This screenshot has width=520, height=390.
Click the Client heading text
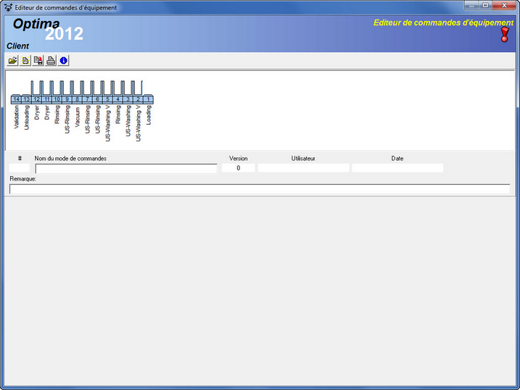(x=17, y=46)
